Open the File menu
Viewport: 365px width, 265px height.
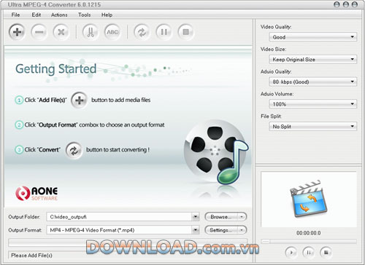[15, 15]
